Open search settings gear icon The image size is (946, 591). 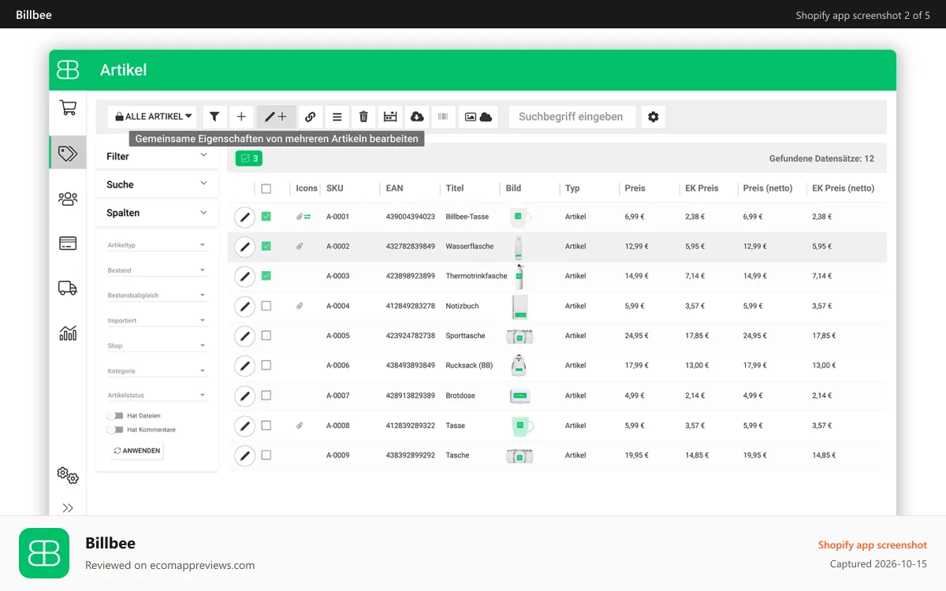[x=653, y=117]
